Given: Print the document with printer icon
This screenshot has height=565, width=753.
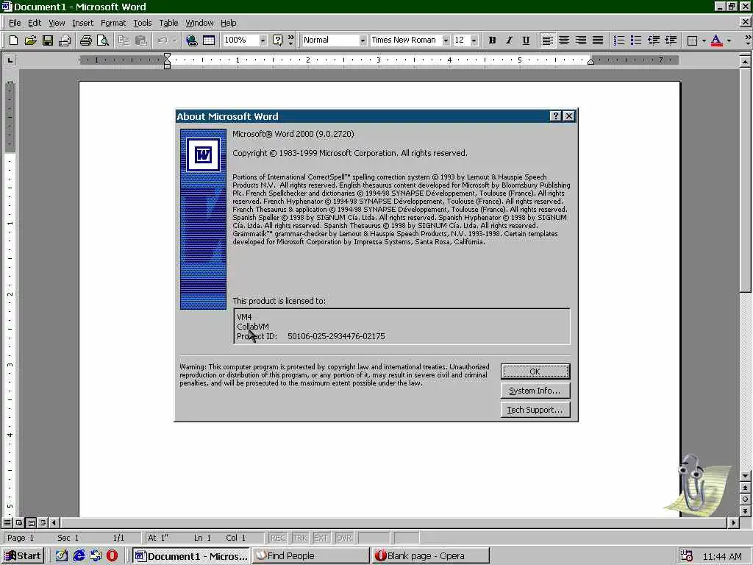Looking at the screenshot, I should tap(85, 40).
